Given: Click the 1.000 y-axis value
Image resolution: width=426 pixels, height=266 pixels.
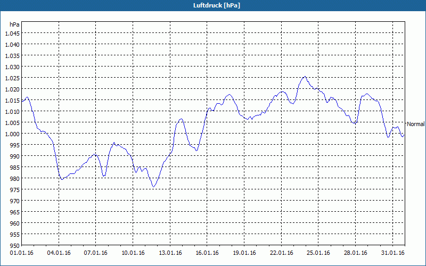Looking at the screenshot, I should click(12, 134).
